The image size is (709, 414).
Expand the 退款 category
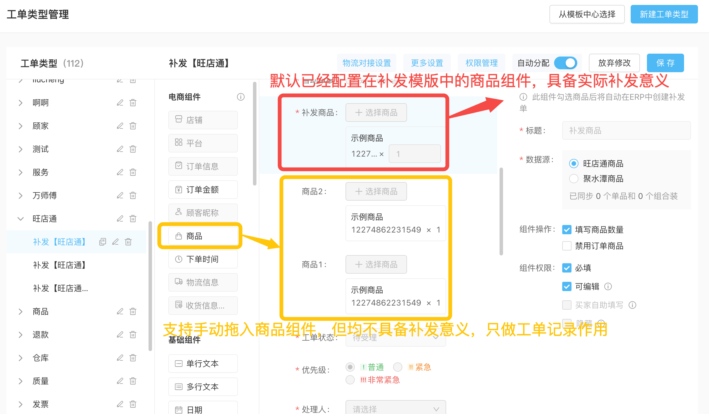tap(20, 335)
